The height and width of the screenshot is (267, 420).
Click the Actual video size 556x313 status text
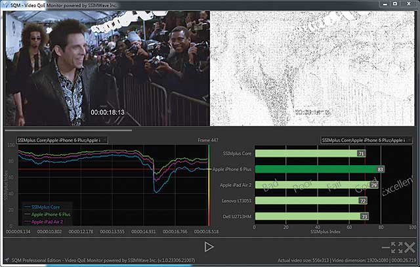(x=303, y=260)
